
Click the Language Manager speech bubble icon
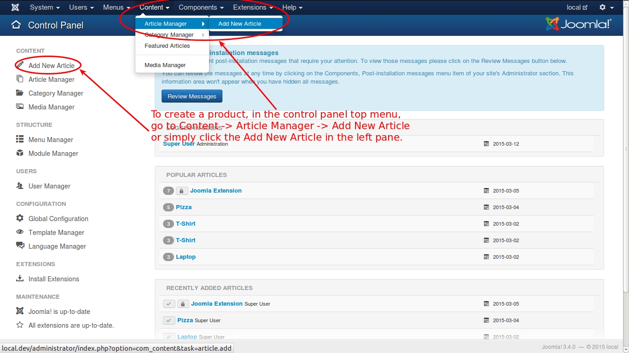pos(20,246)
